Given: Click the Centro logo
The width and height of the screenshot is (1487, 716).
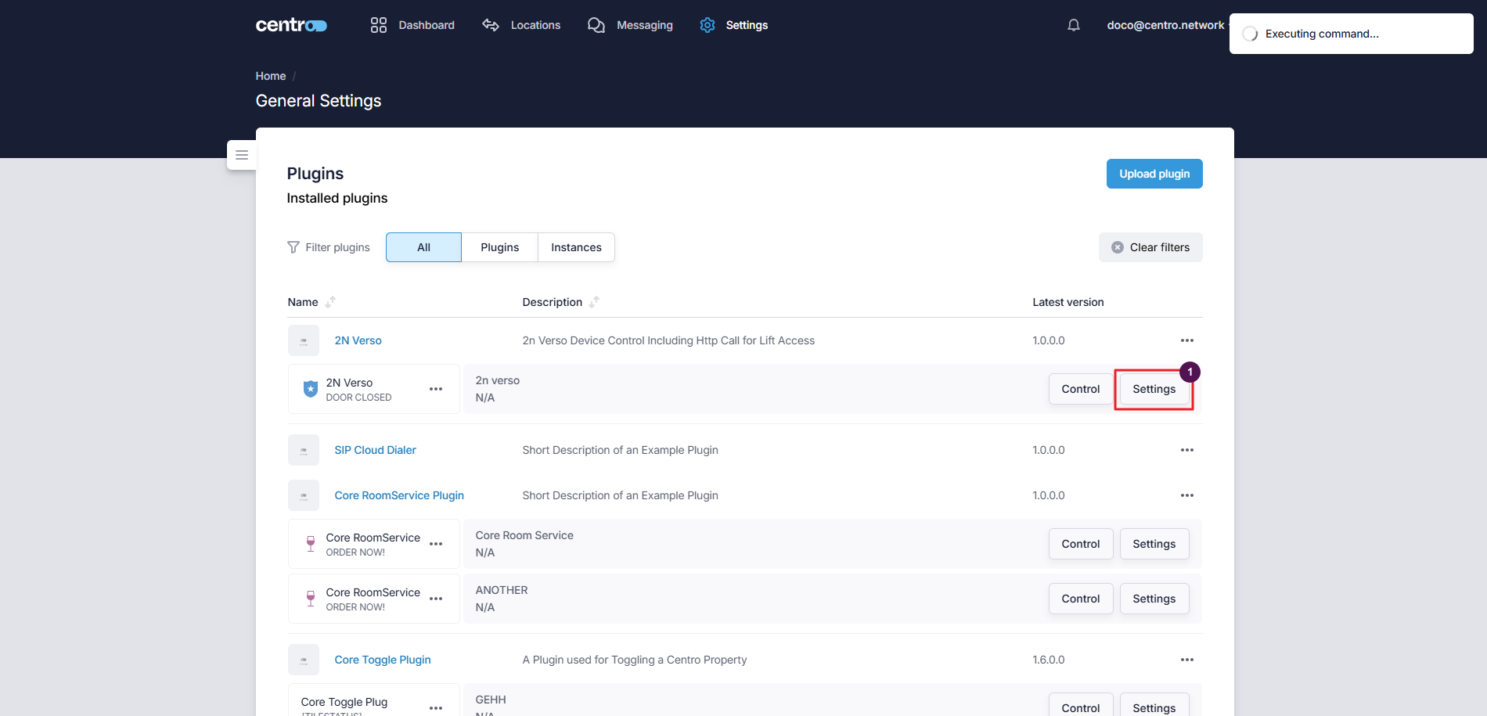Looking at the screenshot, I should pos(291,25).
